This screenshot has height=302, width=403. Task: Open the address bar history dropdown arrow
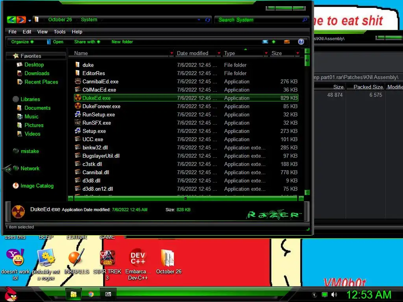(x=199, y=20)
